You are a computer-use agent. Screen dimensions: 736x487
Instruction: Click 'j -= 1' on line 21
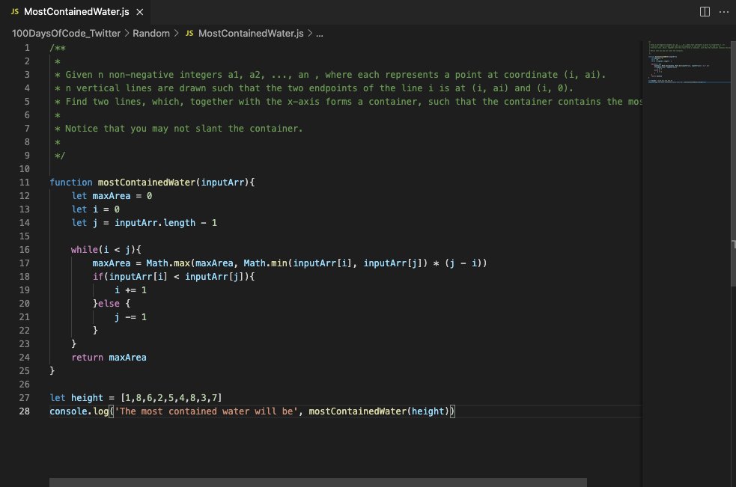[x=130, y=317]
